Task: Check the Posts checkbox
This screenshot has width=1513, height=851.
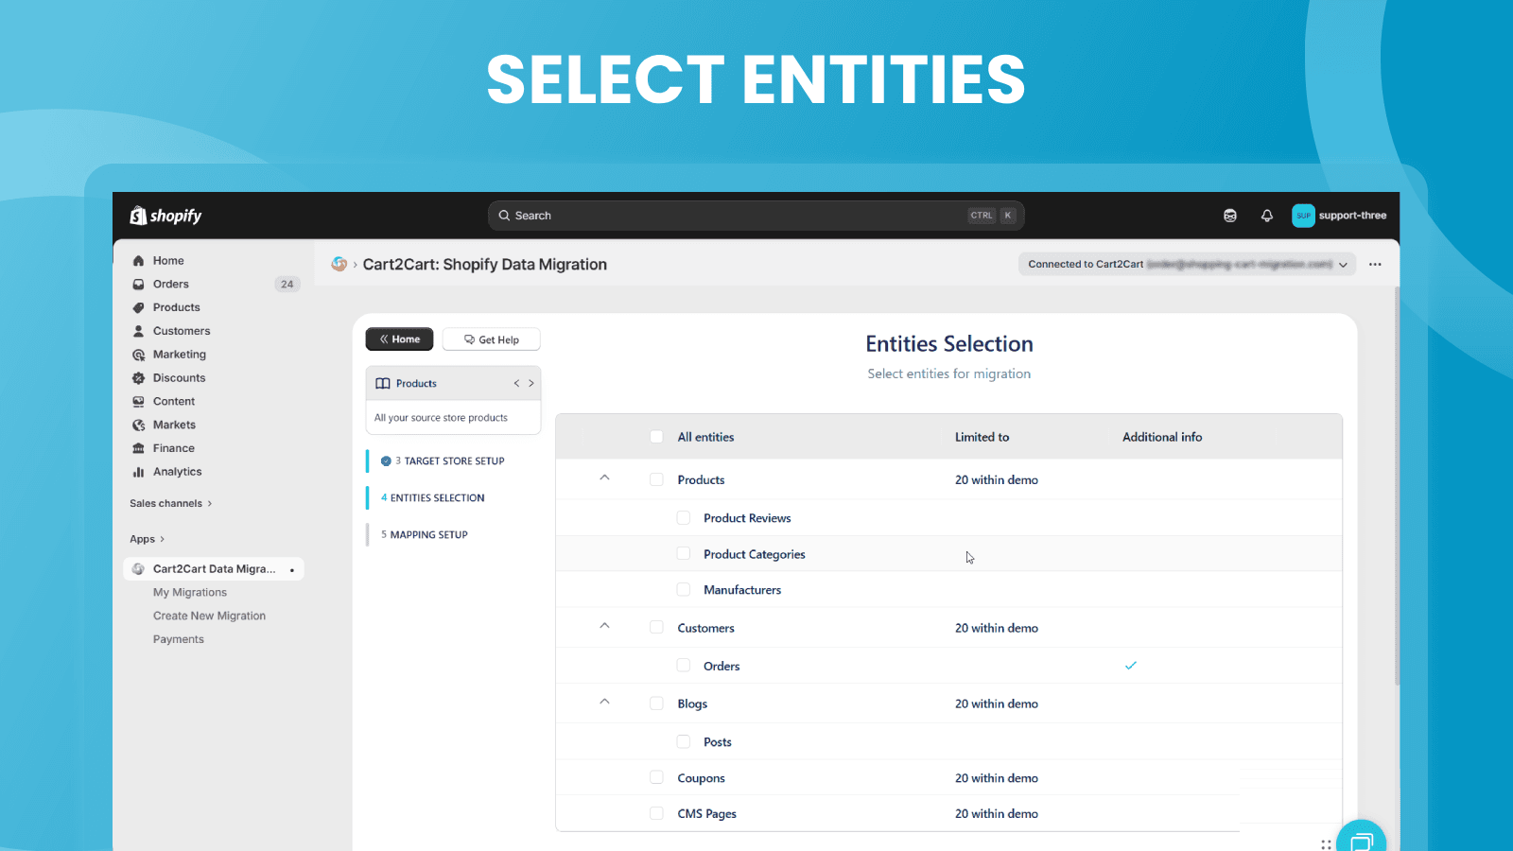Action: tap(684, 741)
